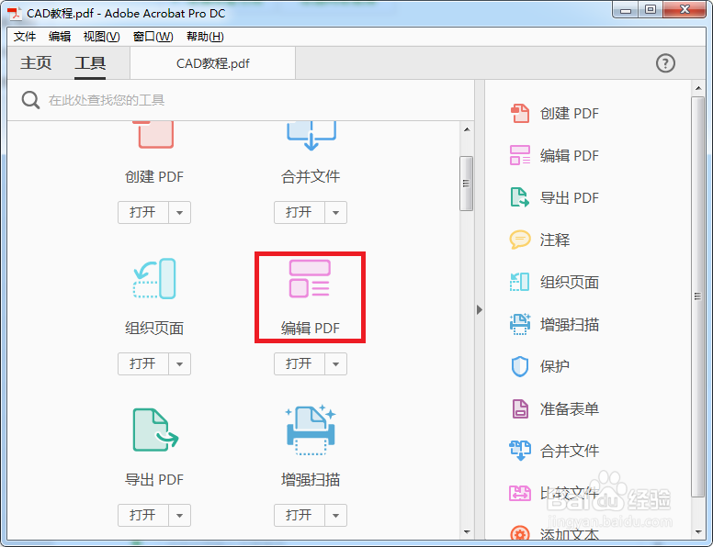The width and height of the screenshot is (713, 547).
Task: Click the 保护 shield icon in sidebar
Action: click(520, 366)
